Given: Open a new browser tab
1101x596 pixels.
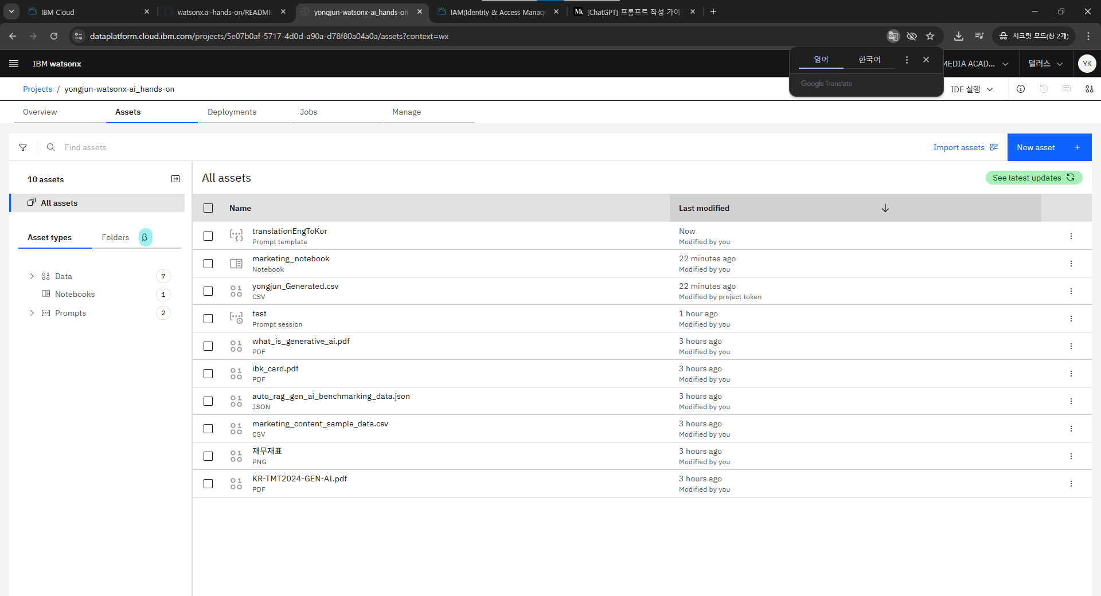Looking at the screenshot, I should pos(713,11).
